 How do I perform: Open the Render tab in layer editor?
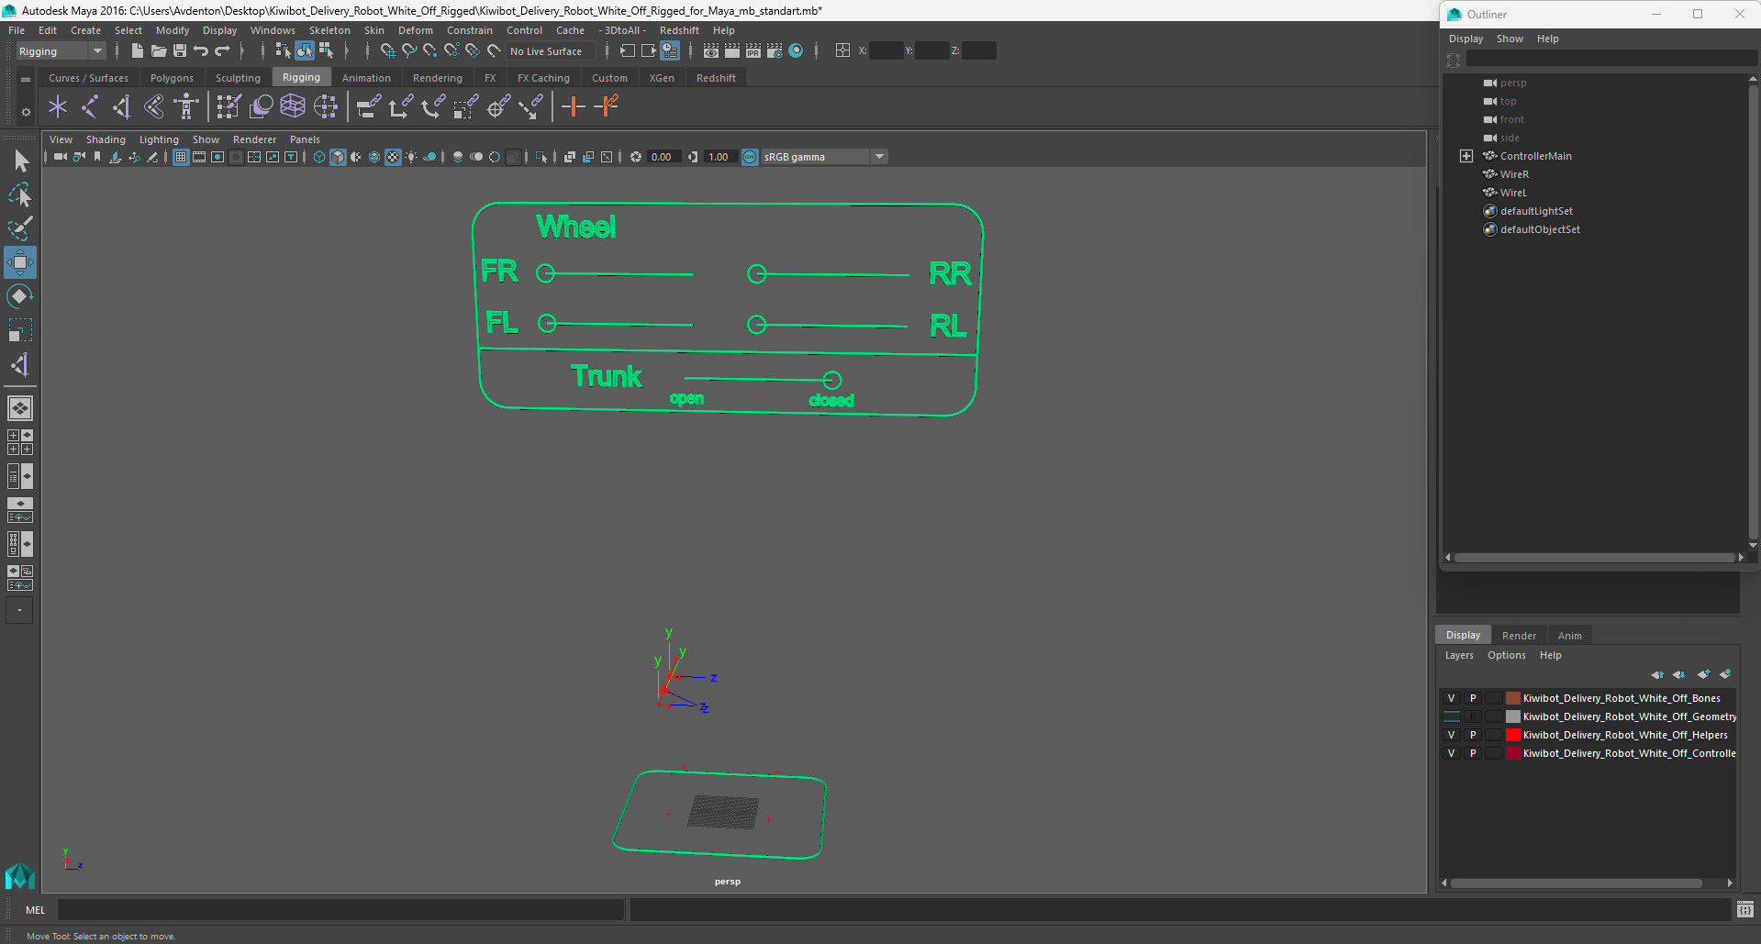pos(1519,636)
